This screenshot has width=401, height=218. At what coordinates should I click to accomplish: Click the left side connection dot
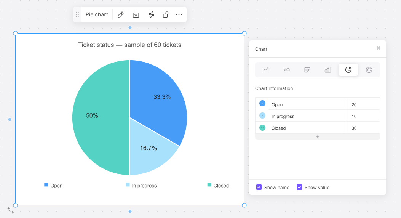pos(10,120)
